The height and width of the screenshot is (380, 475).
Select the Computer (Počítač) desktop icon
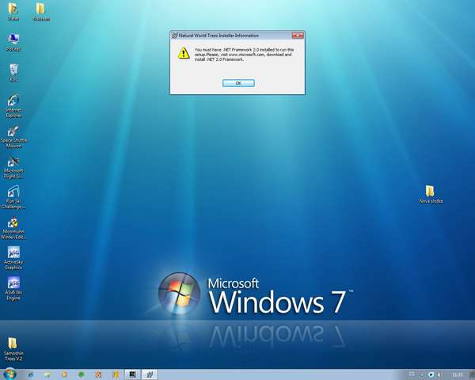click(13, 43)
